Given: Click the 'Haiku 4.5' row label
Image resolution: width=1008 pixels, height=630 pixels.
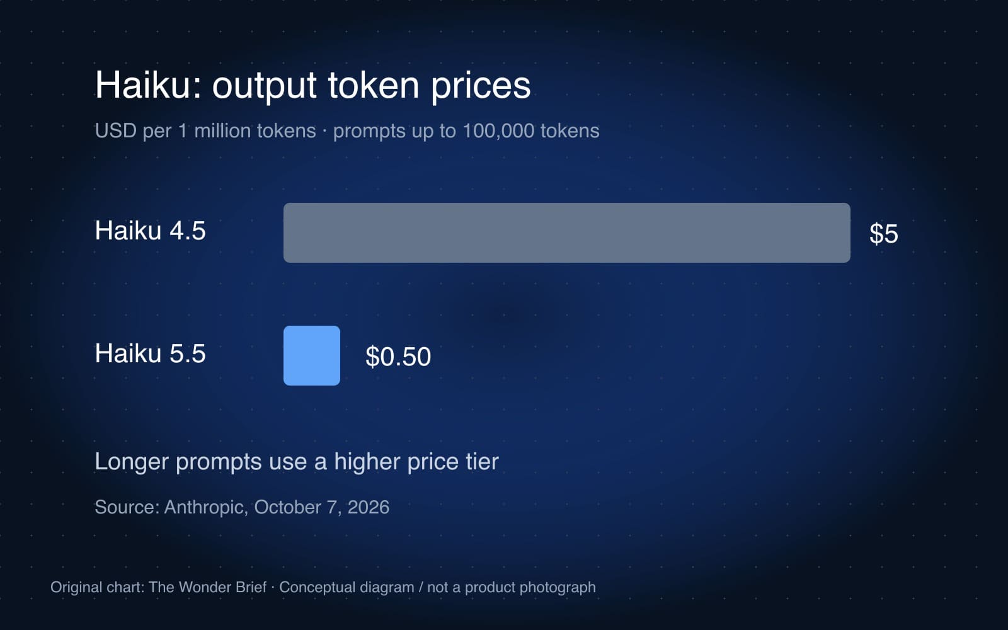Looking at the screenshot, I should point(150,231).
